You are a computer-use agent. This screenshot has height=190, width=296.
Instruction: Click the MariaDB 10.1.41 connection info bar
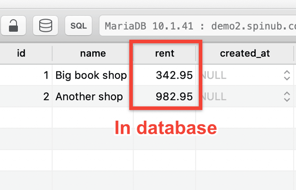[197, 26]
